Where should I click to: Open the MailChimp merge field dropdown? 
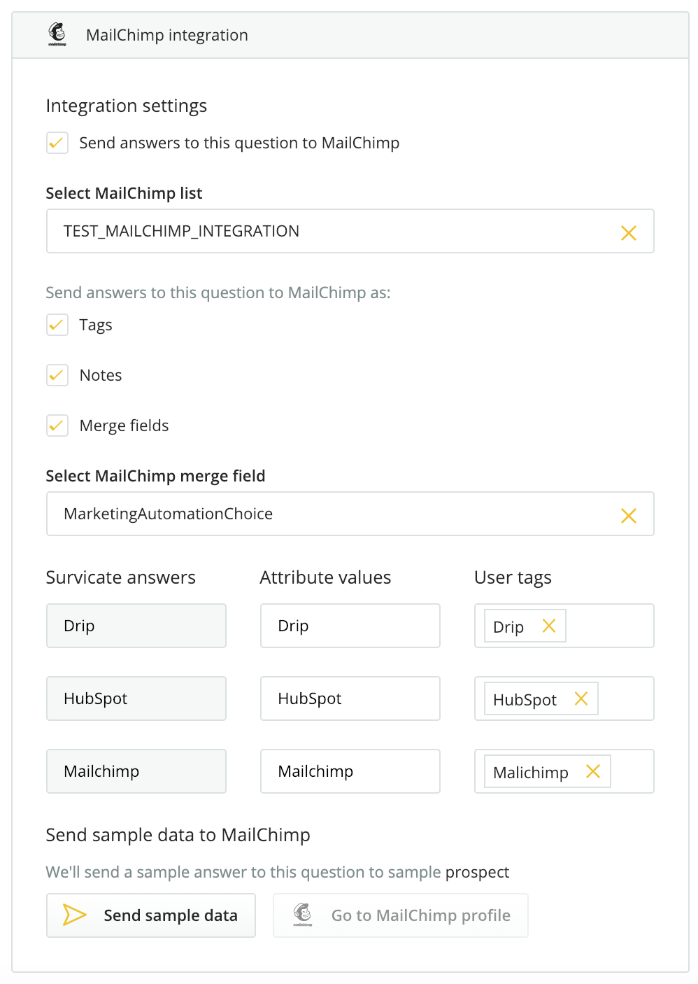coord(350,514)
